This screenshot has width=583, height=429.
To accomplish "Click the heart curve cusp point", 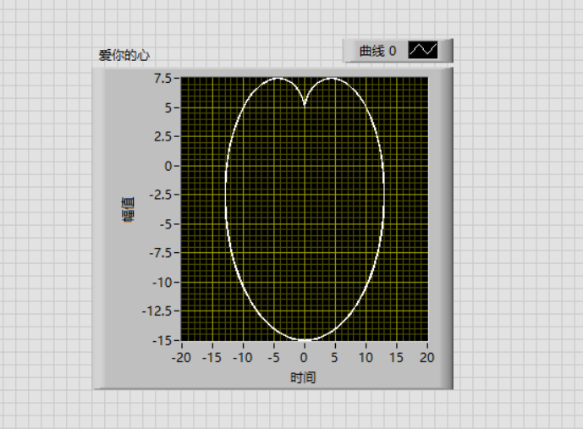I will pyautogui.click(x=305, y=105).
